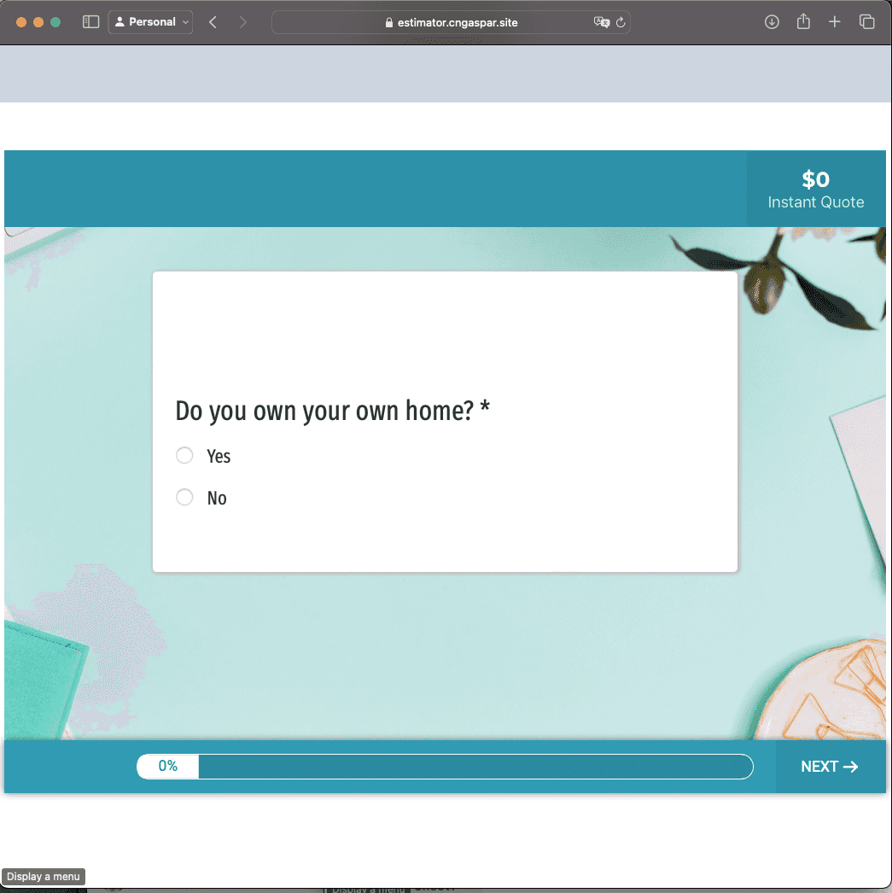Show the tab overview
Viewport: 892px width, 893px height.
click(866, 22)
